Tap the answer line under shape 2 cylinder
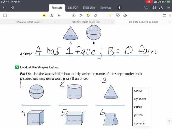Viewport: 172px width, 129px height. pos(73,105)
